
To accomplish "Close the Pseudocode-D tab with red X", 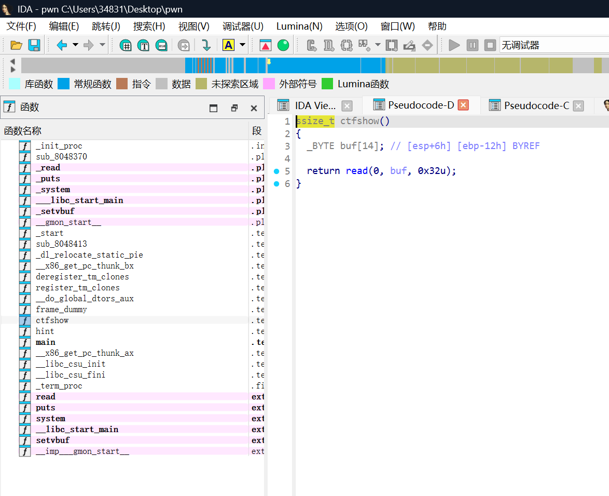I will point(463,105).
